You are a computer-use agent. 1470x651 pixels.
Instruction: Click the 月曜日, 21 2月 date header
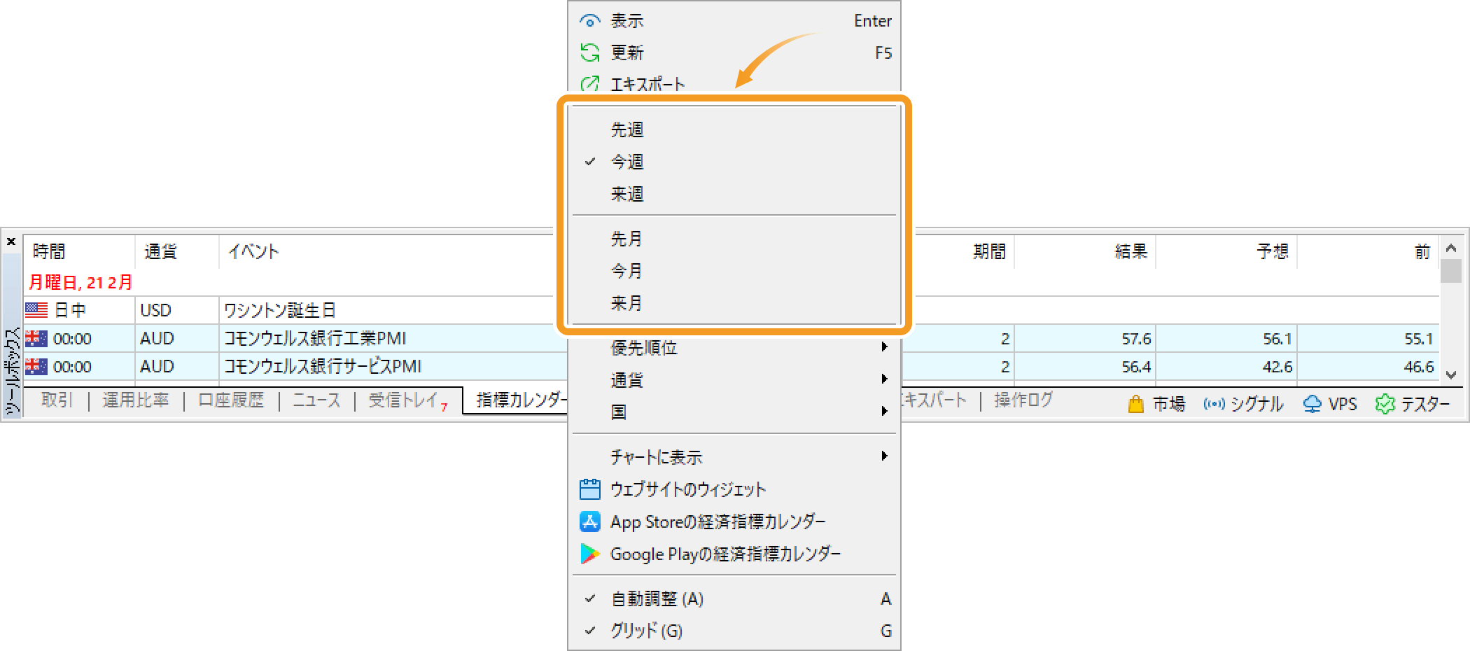click(80, 282)
